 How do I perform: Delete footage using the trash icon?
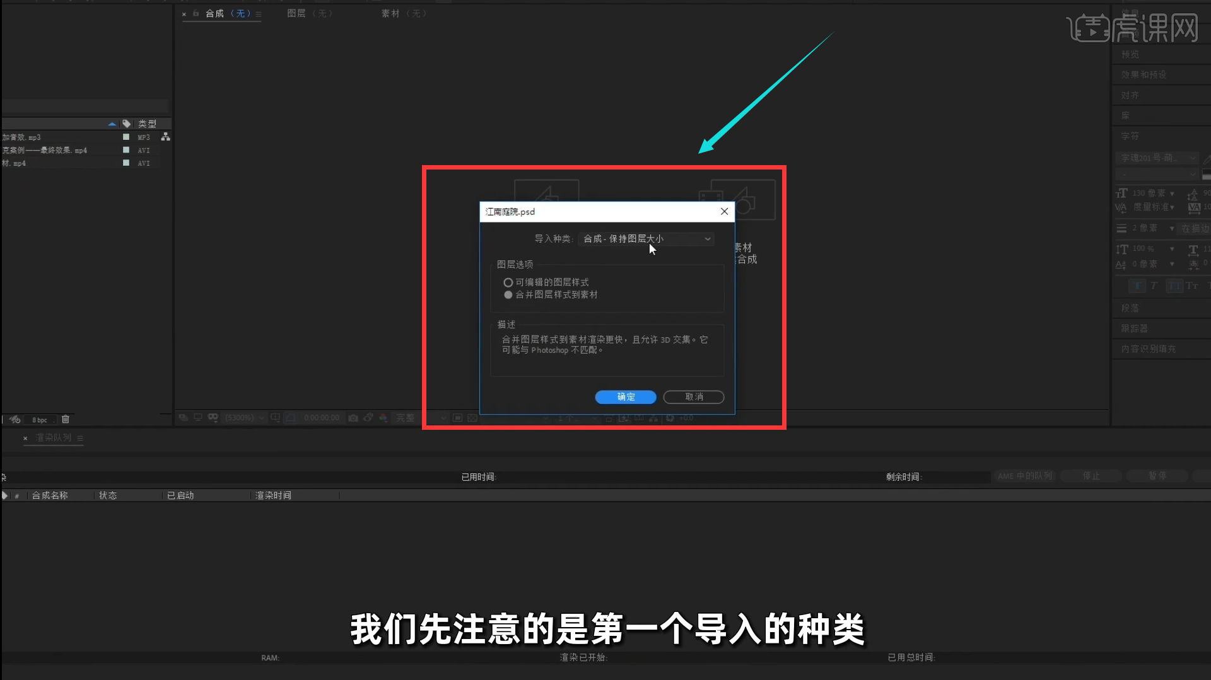coord(65,419)
